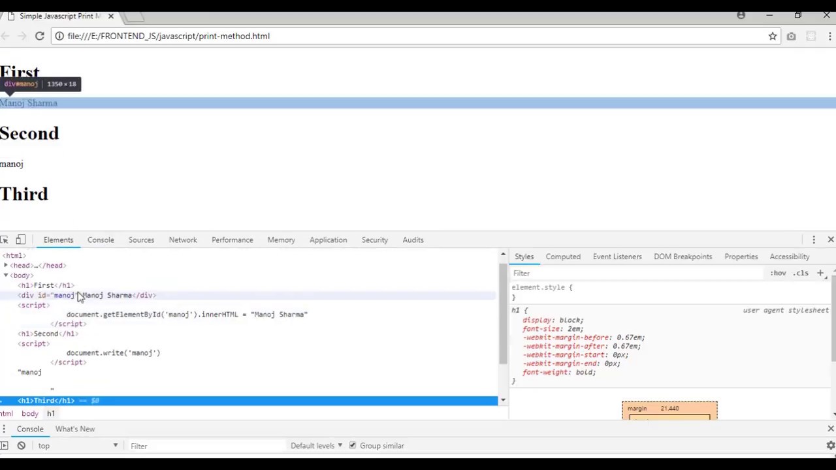Screen dimensions: 836x470
Task: Select the h1 First node in DOM tree
Action: tap(46, 285)
